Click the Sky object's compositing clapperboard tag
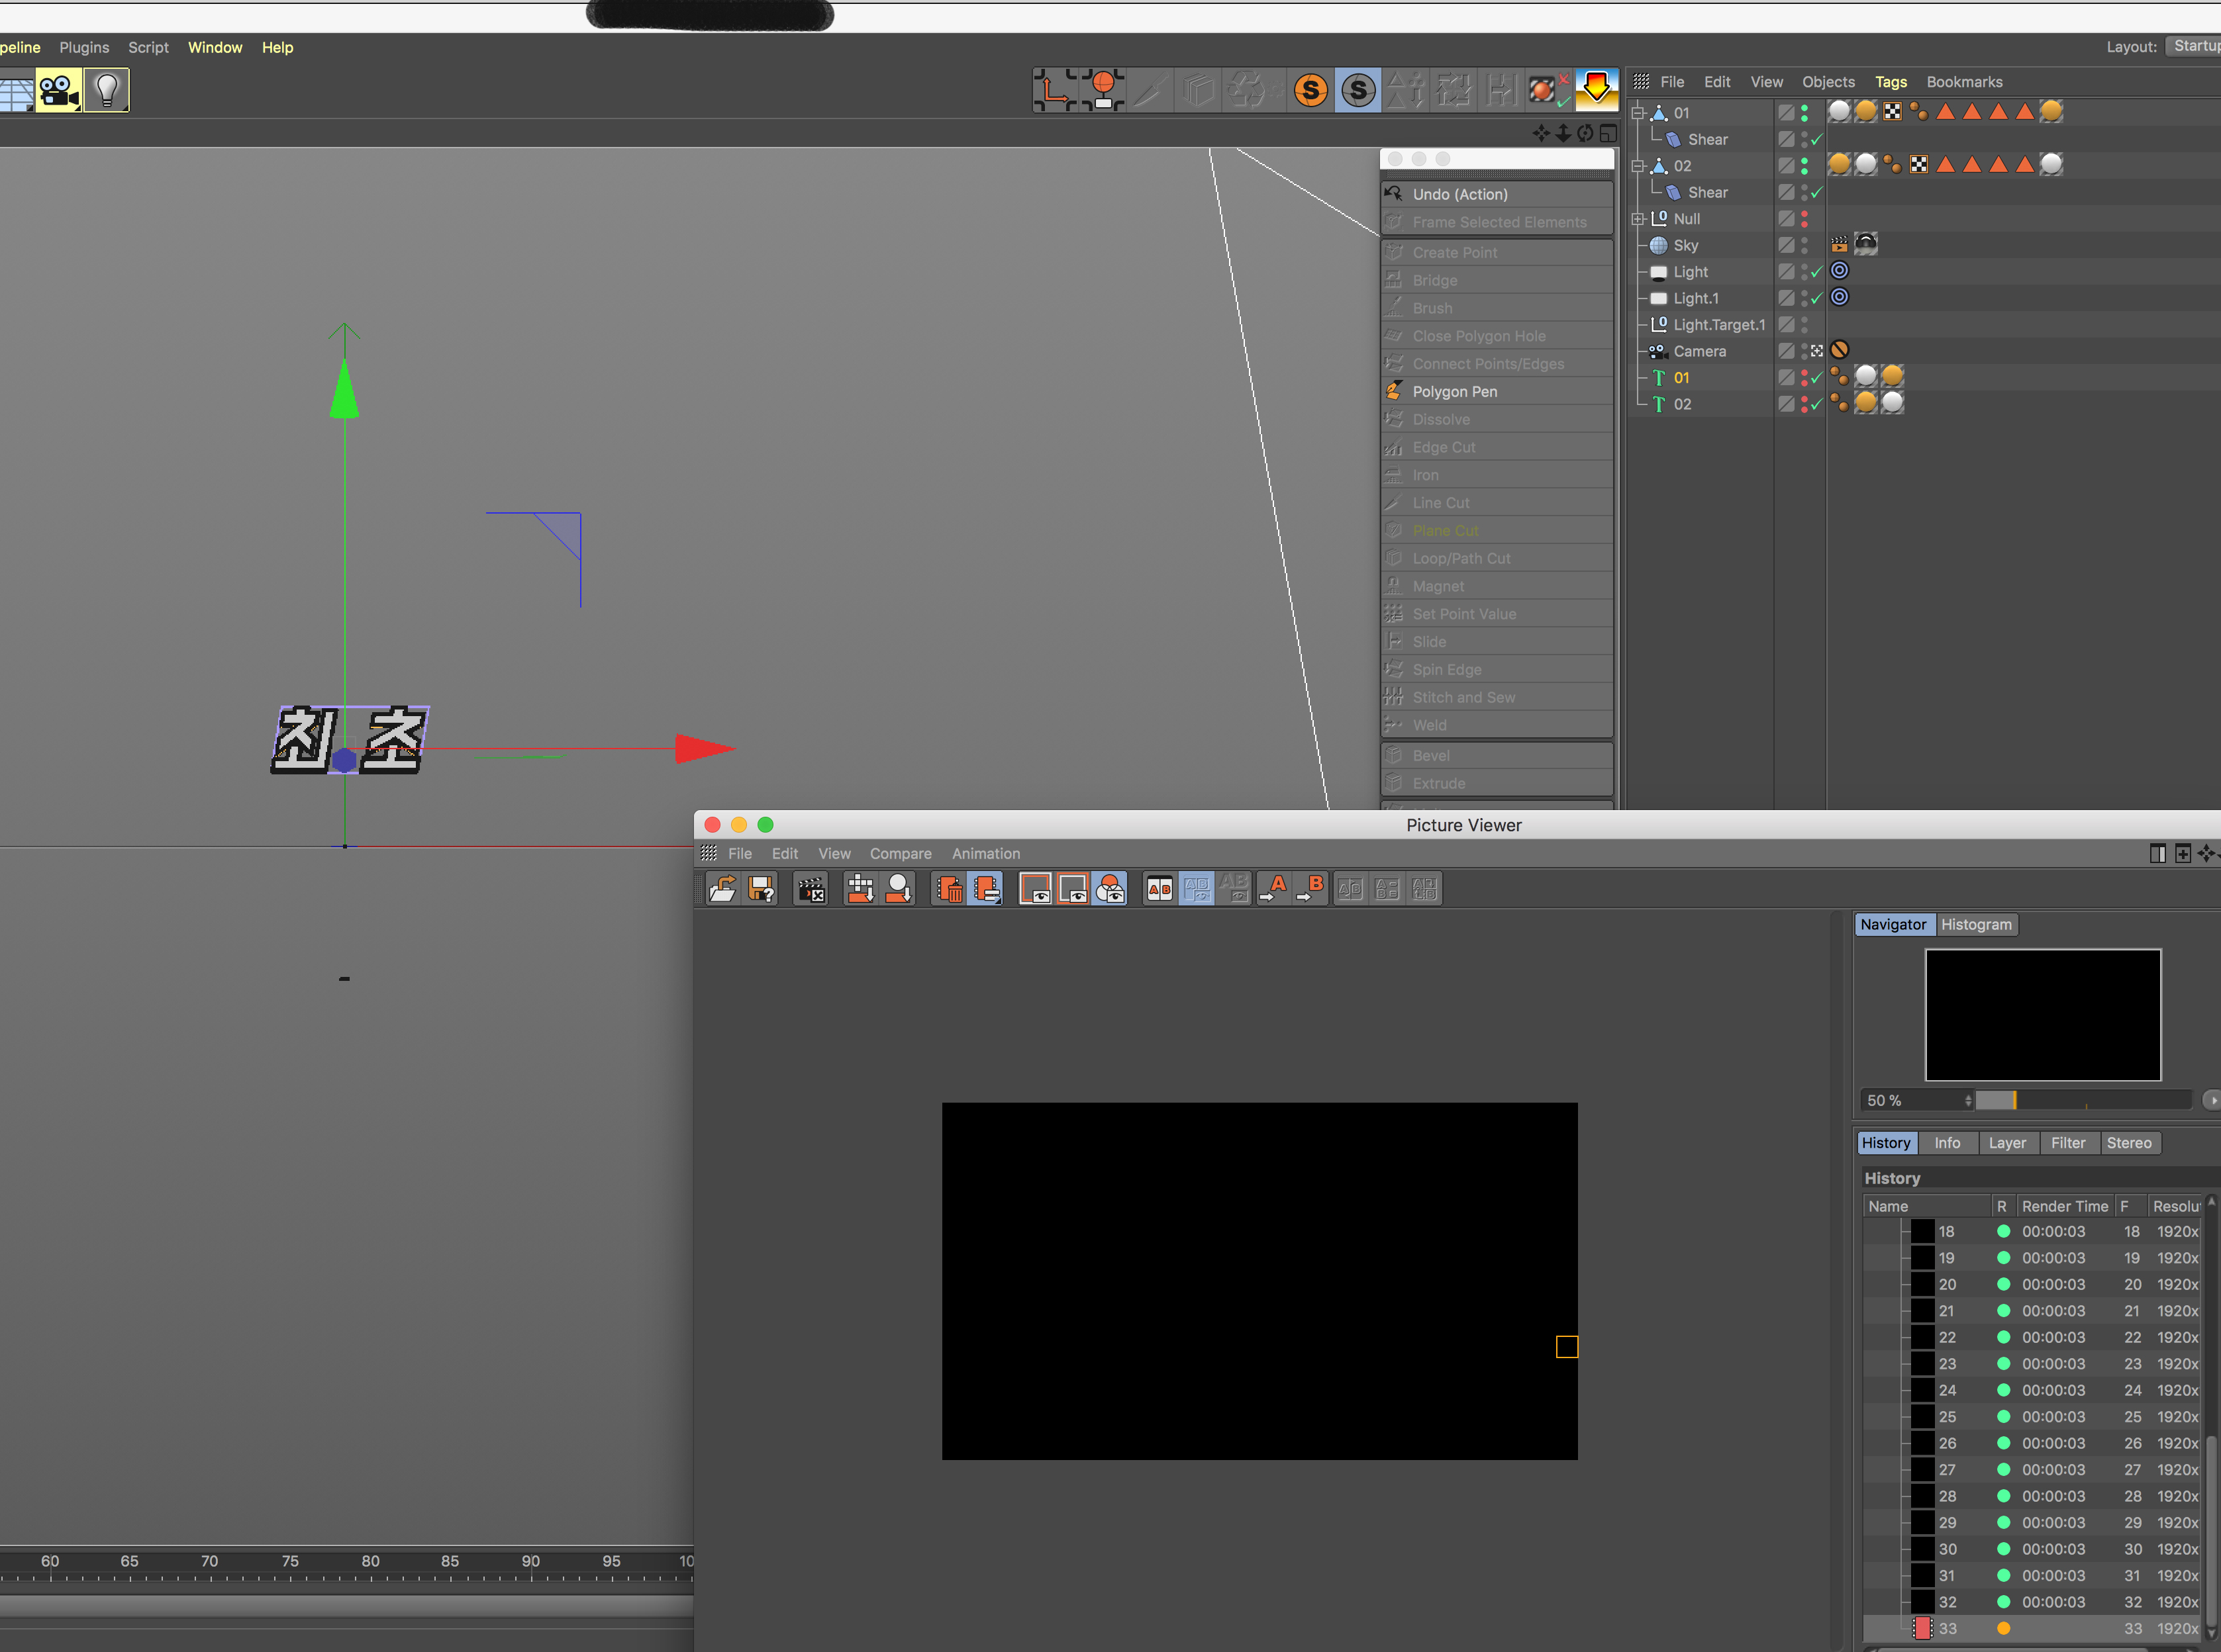 click(x=1839, y=244)
